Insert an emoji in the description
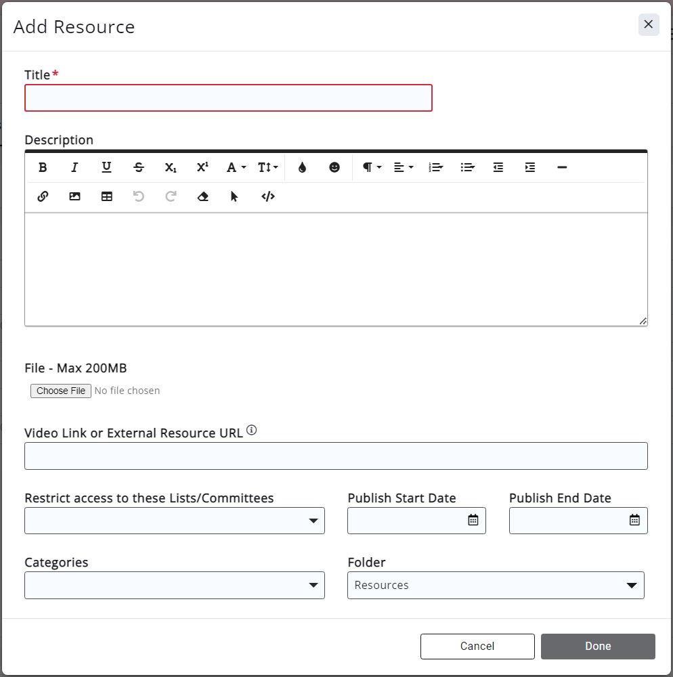The image size is (673, 677). (x=334, y=167)
